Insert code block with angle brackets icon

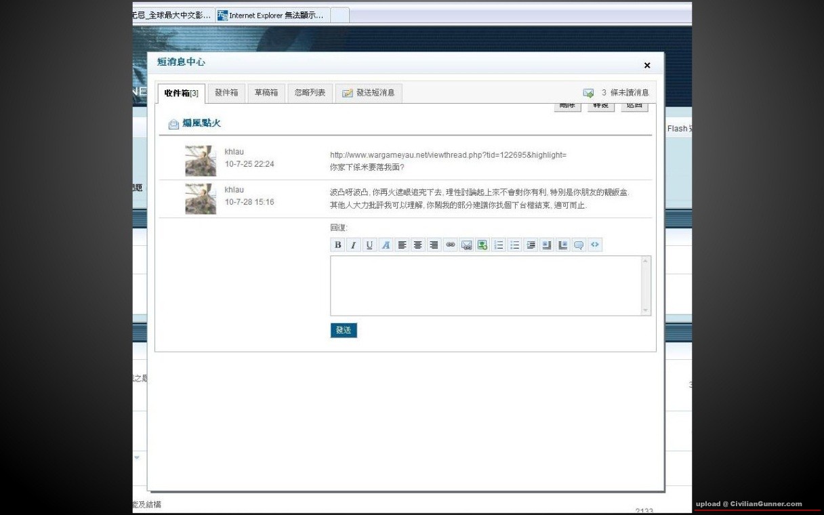pyautogui.click(x=595, y=245)
